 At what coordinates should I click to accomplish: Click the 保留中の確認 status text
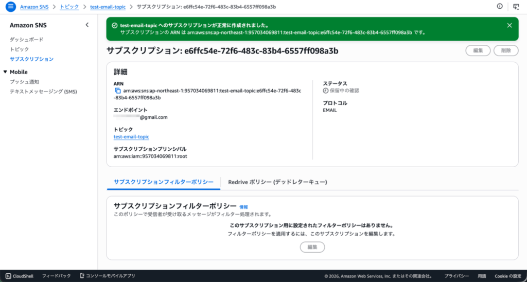coord(344,91)
